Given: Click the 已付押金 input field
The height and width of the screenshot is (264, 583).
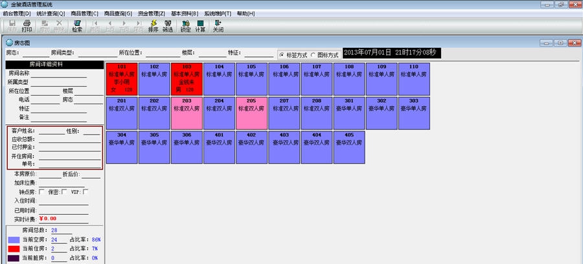Looking at the screenshot, I should [69, 147].
